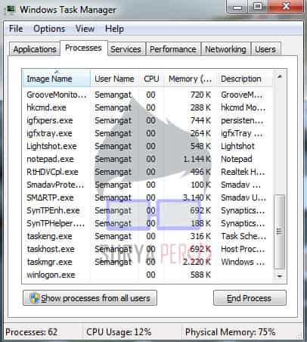Open the Options menu
The width and height of the screenshot is (307, 342).
click(49, 29)
